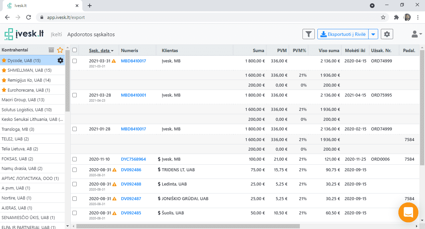
Task: Click the archive box icon in Kontrahentai header
Action: click(x=51, y=50)
